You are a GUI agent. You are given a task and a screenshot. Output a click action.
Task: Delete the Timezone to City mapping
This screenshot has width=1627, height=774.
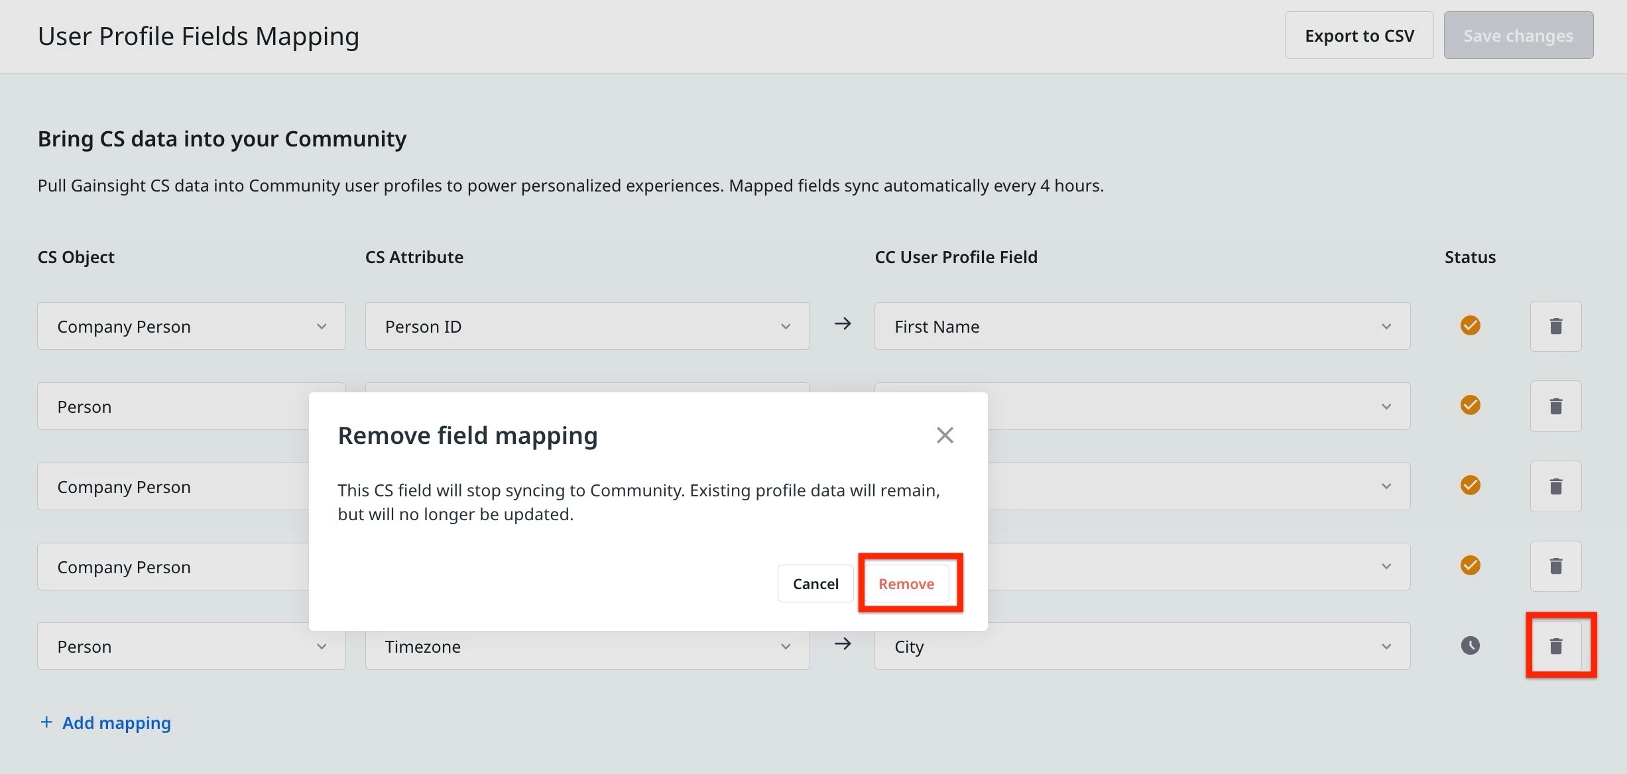point(1555,646)
